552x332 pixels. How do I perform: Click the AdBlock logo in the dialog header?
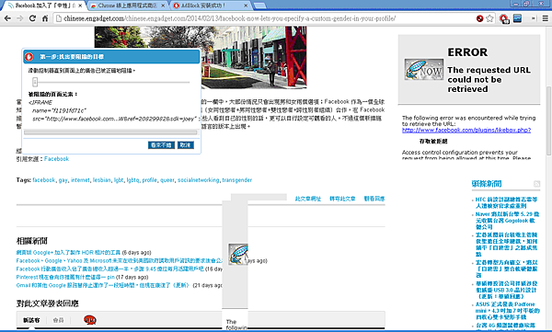(x=29, y=57)
